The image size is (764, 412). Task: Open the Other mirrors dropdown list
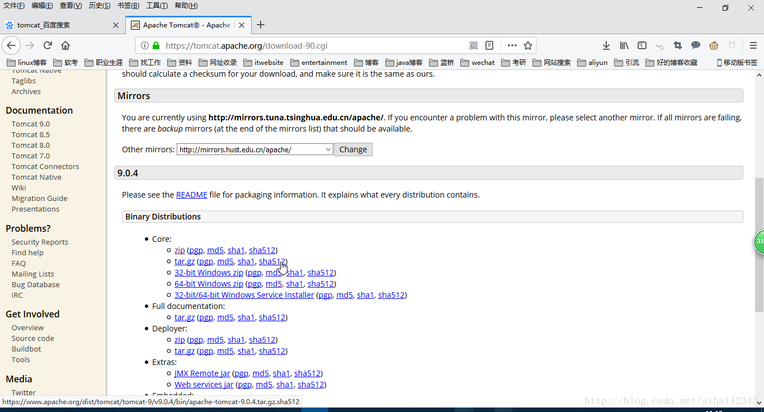pos(255,149)
